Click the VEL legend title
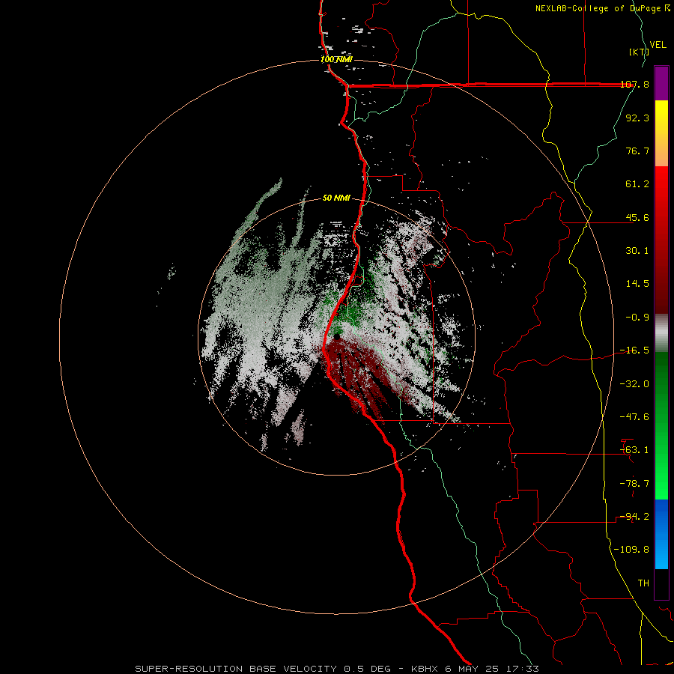The image size is (674, 674). click(x=658, y=44)
